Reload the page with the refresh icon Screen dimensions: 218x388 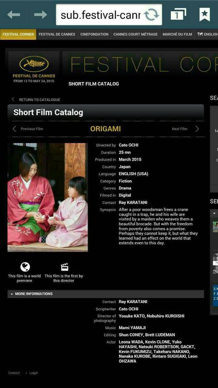tap(152, 15)
